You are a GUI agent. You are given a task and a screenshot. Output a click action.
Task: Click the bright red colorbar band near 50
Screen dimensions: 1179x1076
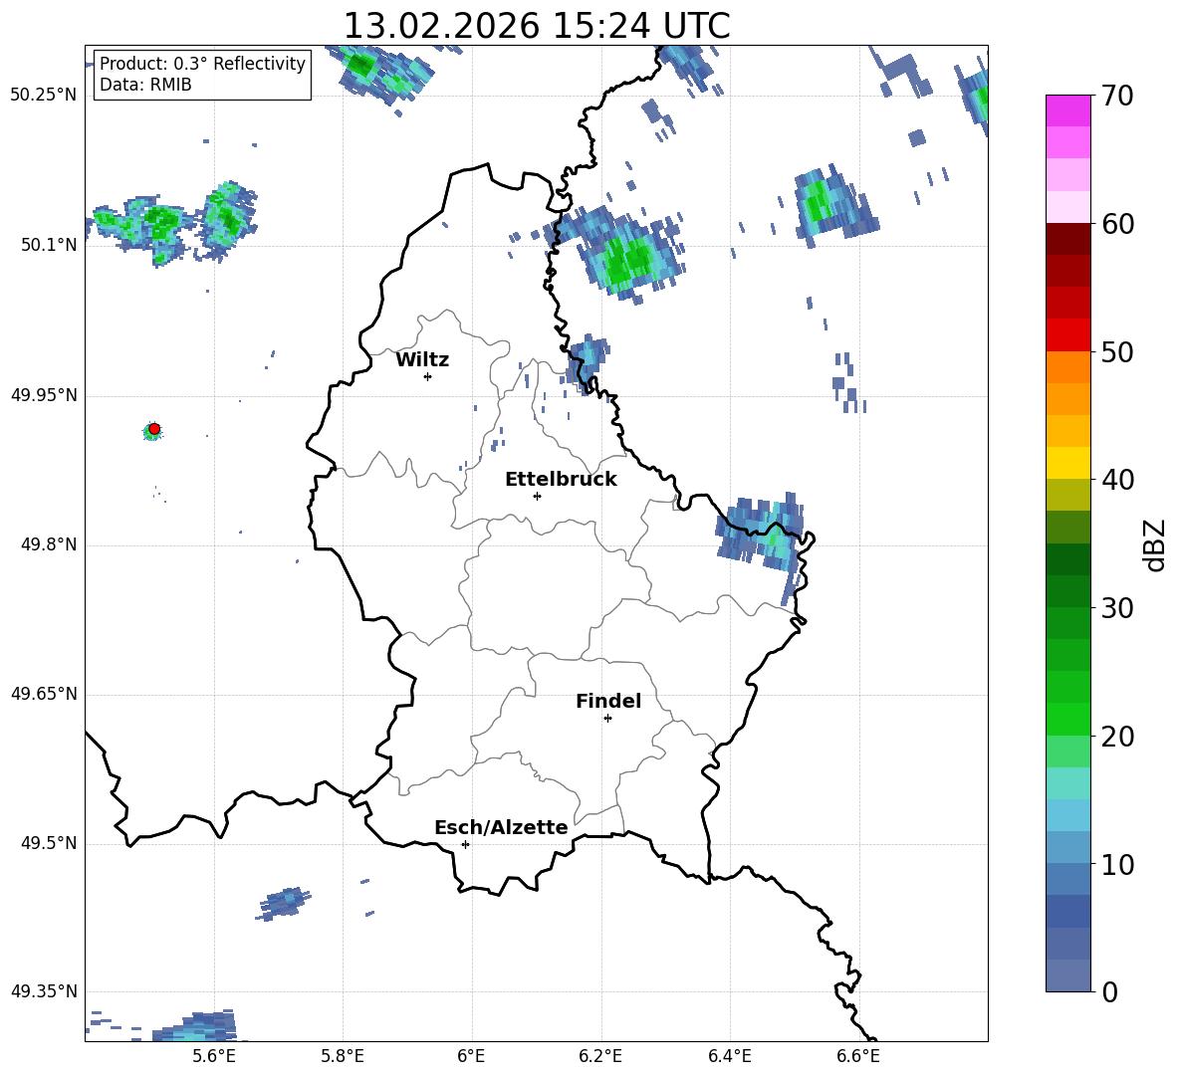click(1067, 335)
